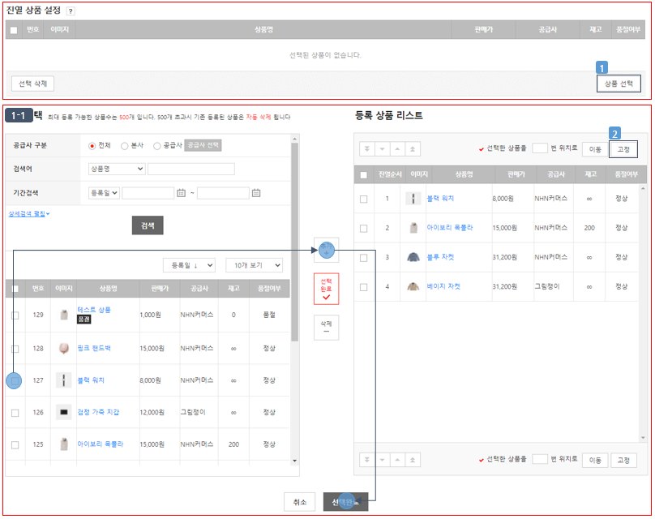Click the help question mark icon
655x519 pixels.
(71, 11)
